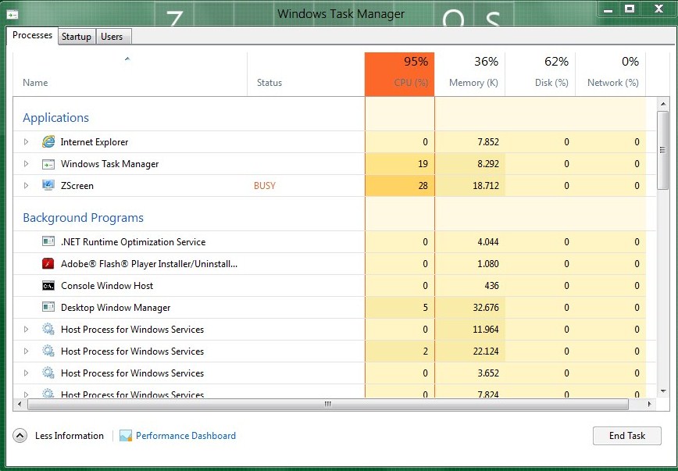Click the Task Manager title bar icon
Image resolution: width=678 pixels, height=471 pixels.
[12, 15]
